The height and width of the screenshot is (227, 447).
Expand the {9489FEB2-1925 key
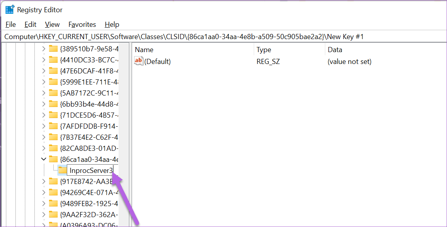click(x=43, y=204)
